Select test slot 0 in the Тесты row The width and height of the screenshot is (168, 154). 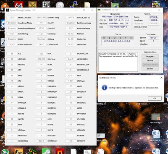(x=104, y=38)
